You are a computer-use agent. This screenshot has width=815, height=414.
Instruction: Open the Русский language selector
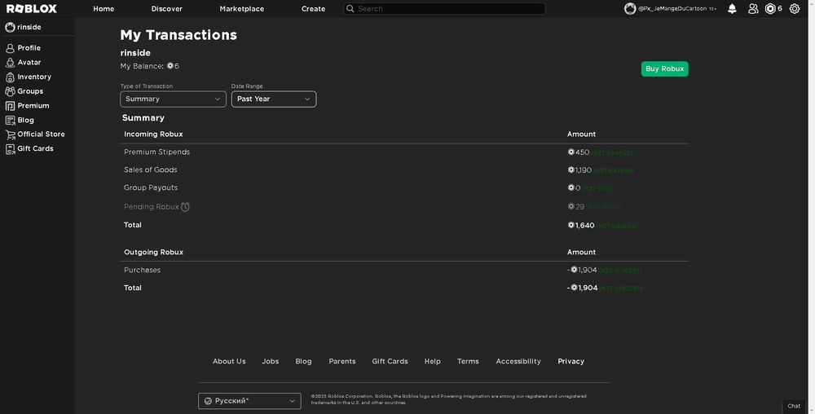[249, 401]
